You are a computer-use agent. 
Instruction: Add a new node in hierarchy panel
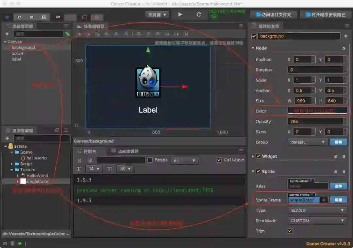pos(7,34)
